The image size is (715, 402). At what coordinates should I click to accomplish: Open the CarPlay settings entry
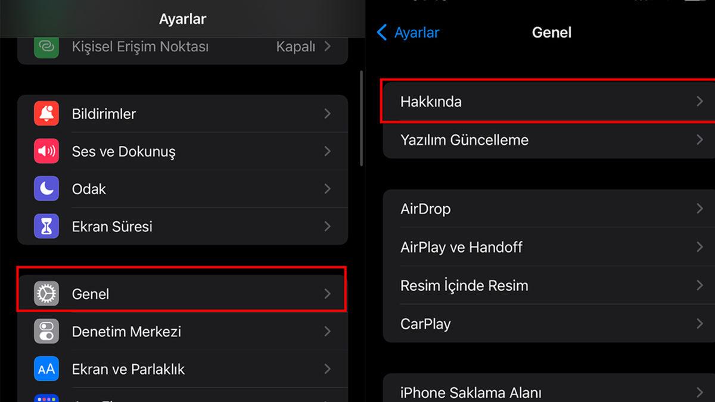[425, 323]
